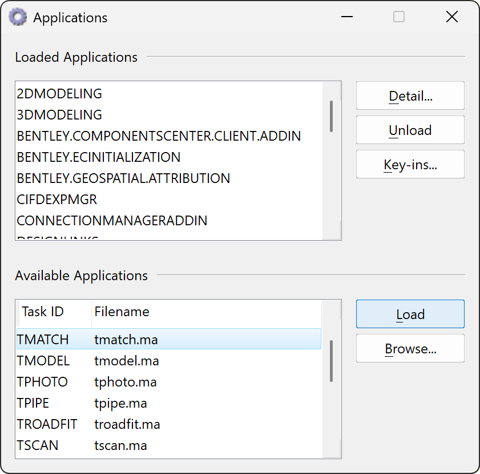Click troadfit.ma filename cell
The image size is (480, 474).
tap(127, 424)
